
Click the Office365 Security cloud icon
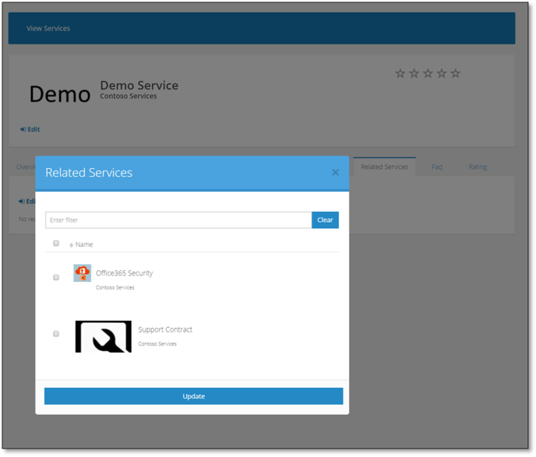click(x=82, y=273)
